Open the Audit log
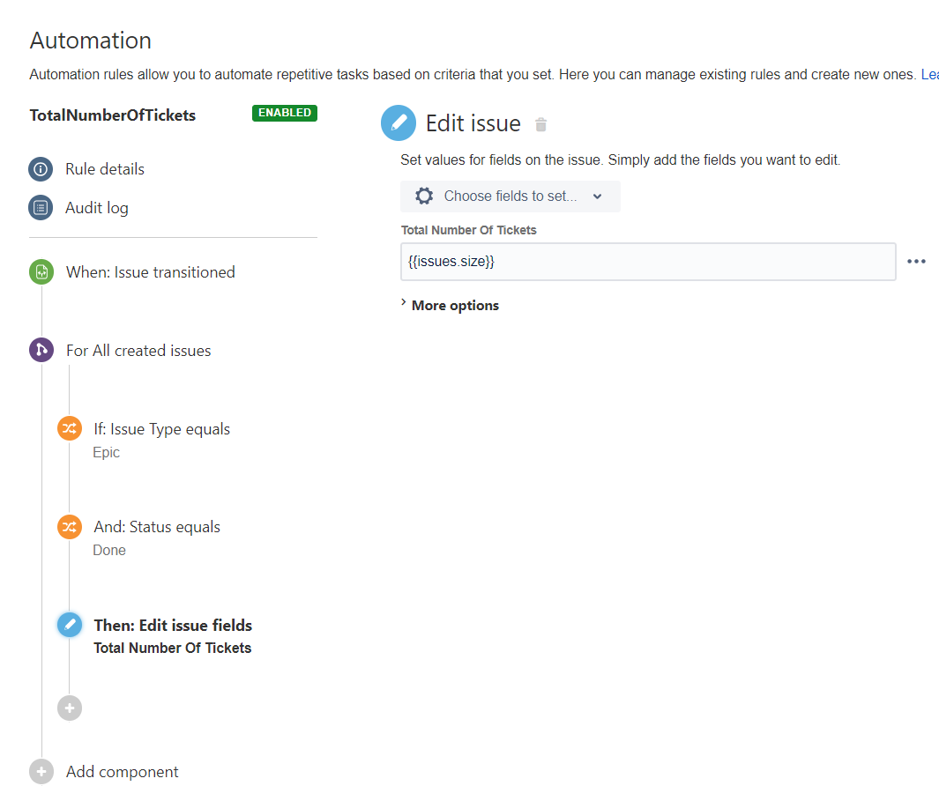The image size is (939, 786). (x=98, y=207)
